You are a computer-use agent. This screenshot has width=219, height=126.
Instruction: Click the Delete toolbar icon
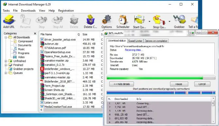pos(74,22)
